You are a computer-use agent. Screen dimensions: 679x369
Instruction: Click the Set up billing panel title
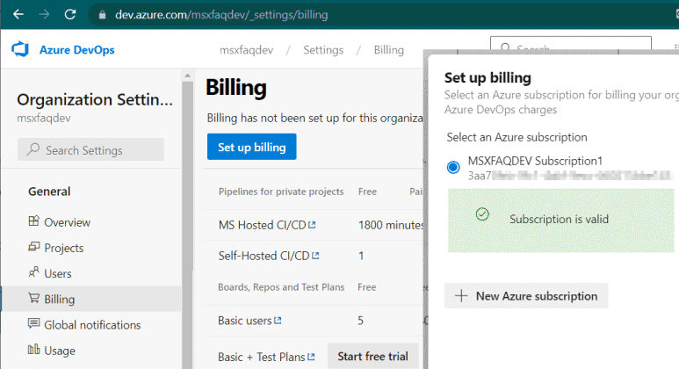pyautogui.click(x=488, y=78)
